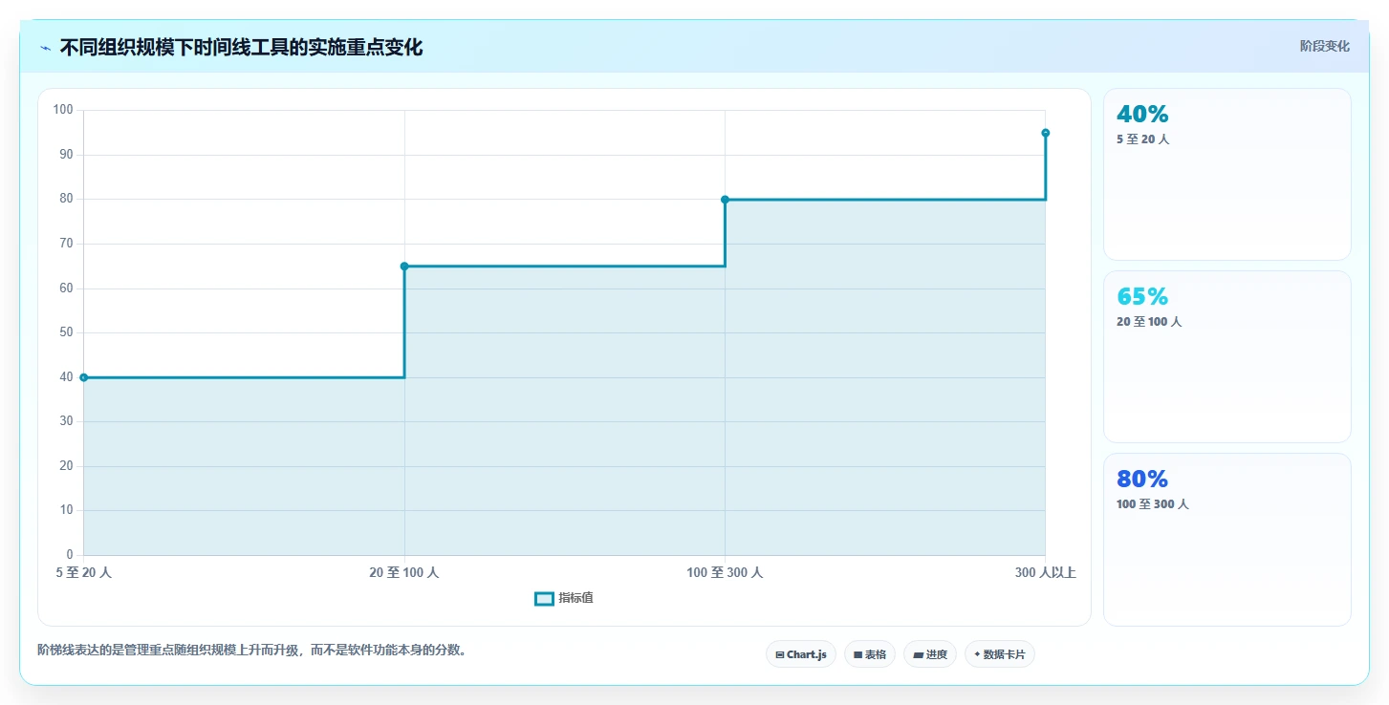
Task: Click the x-axis label 100 至 300 人
Action: pos(725,573)
